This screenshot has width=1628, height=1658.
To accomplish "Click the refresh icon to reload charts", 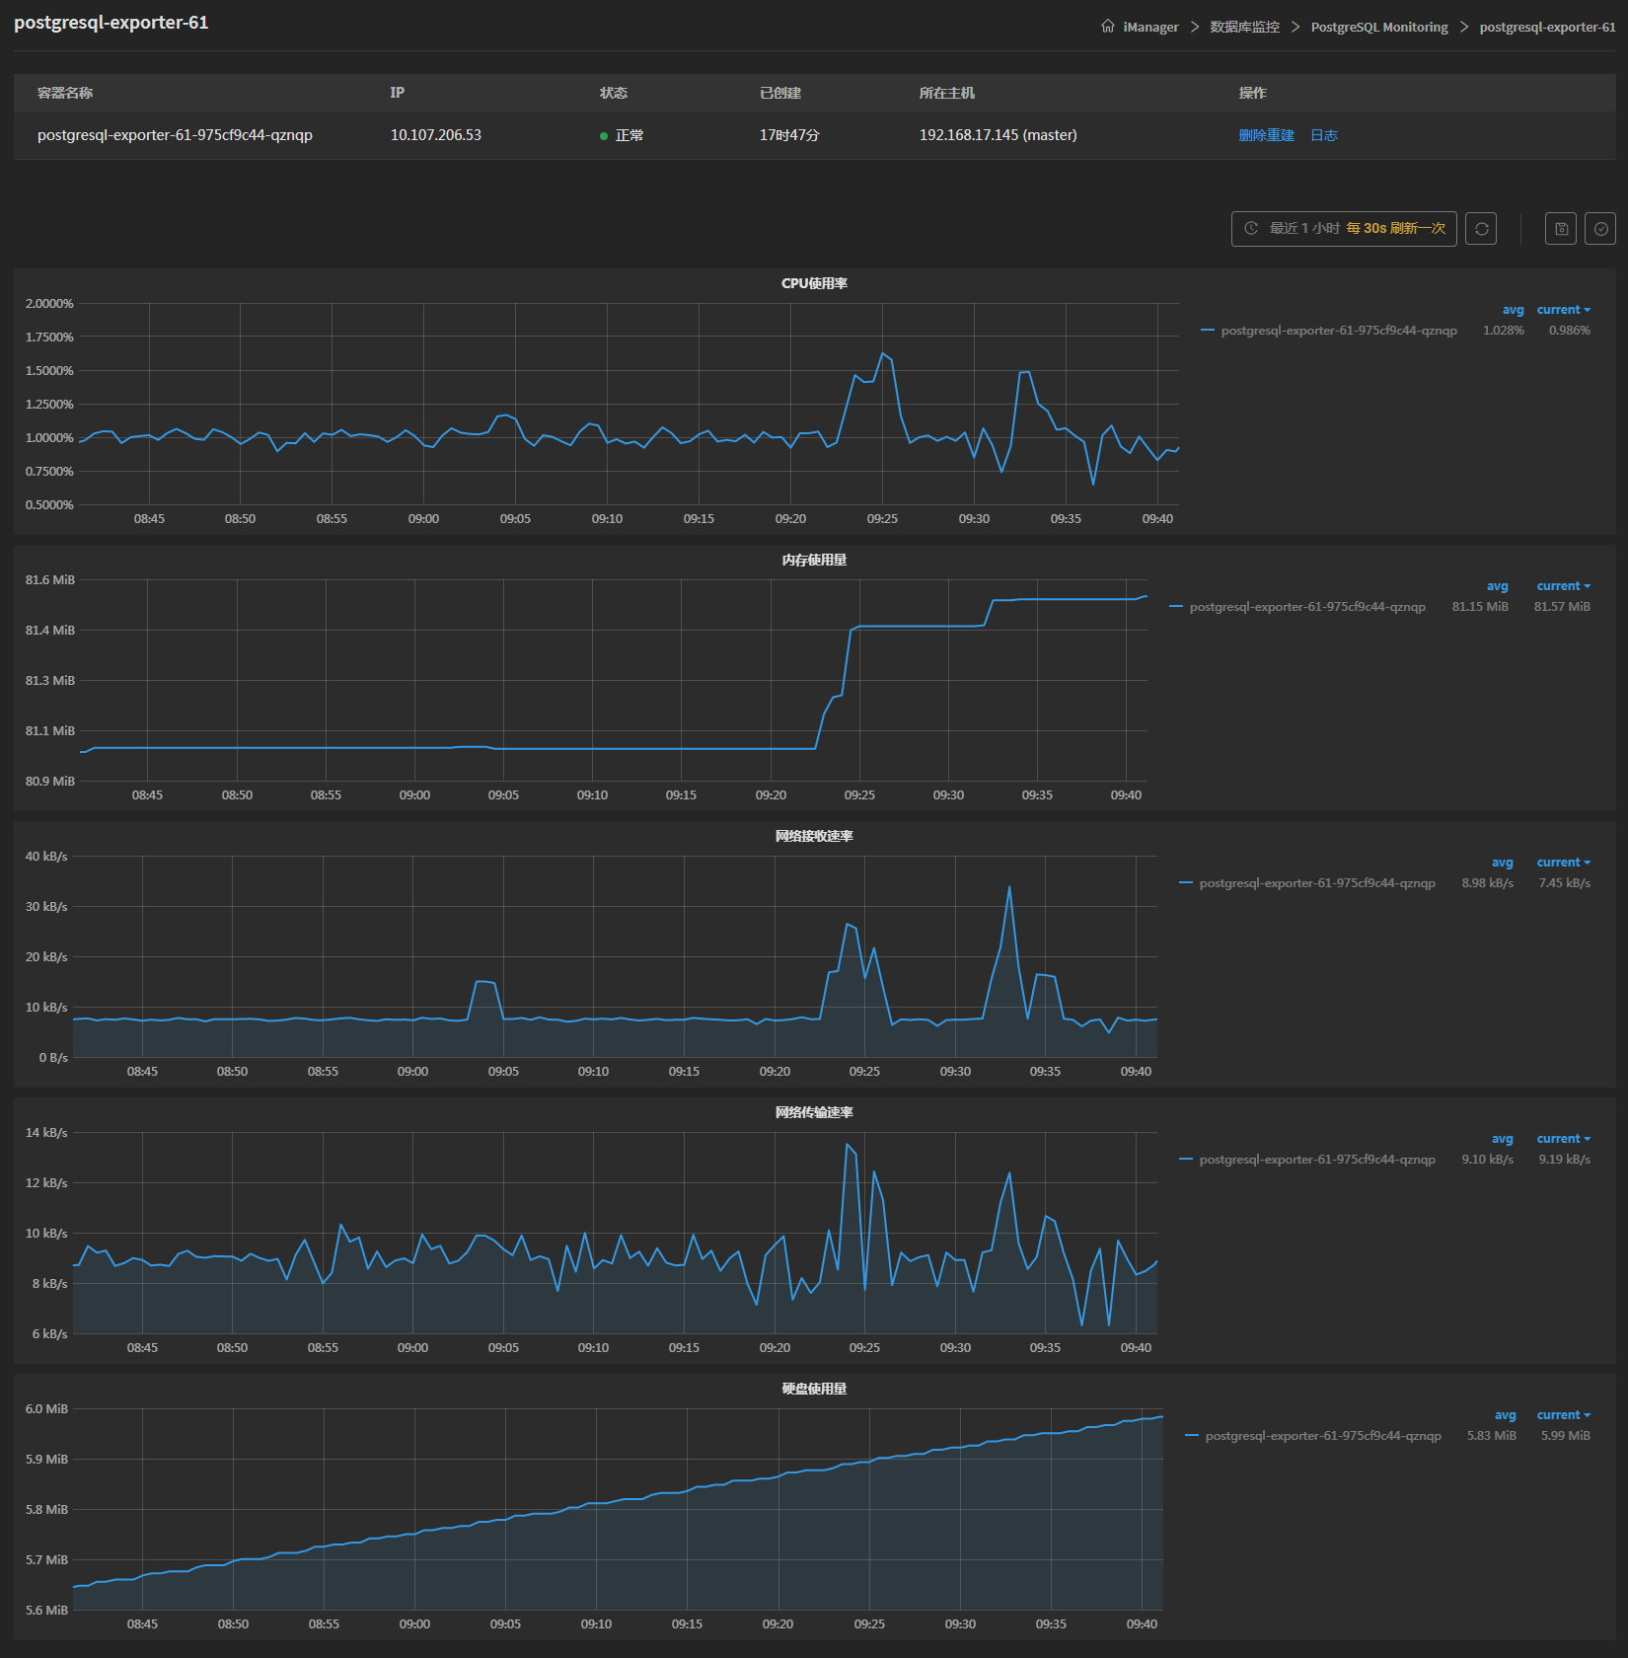I will click(1481, 228).
